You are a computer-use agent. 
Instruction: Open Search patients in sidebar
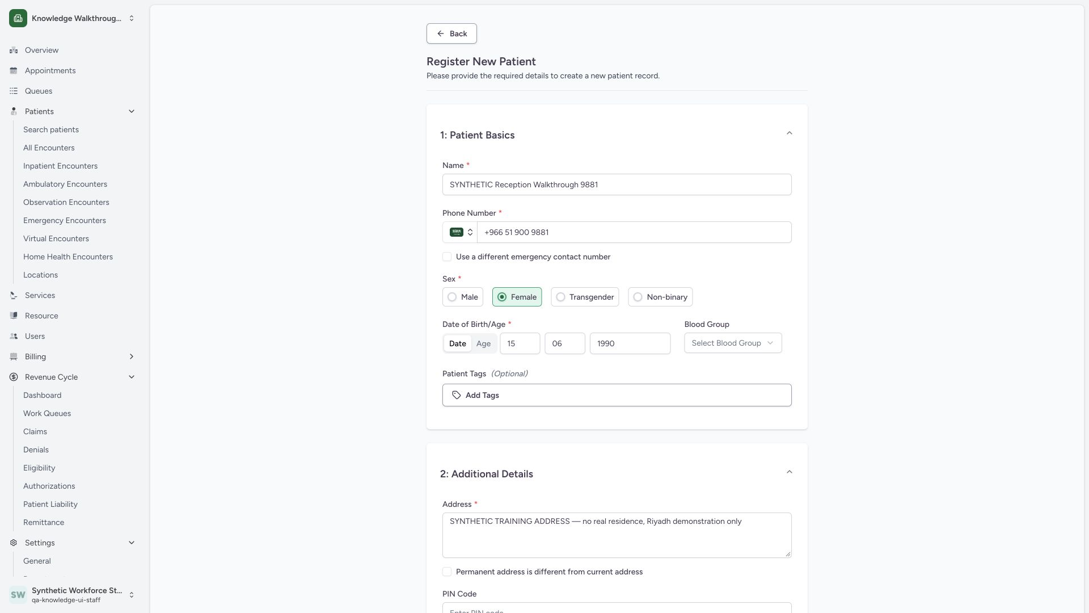point(51,129)
